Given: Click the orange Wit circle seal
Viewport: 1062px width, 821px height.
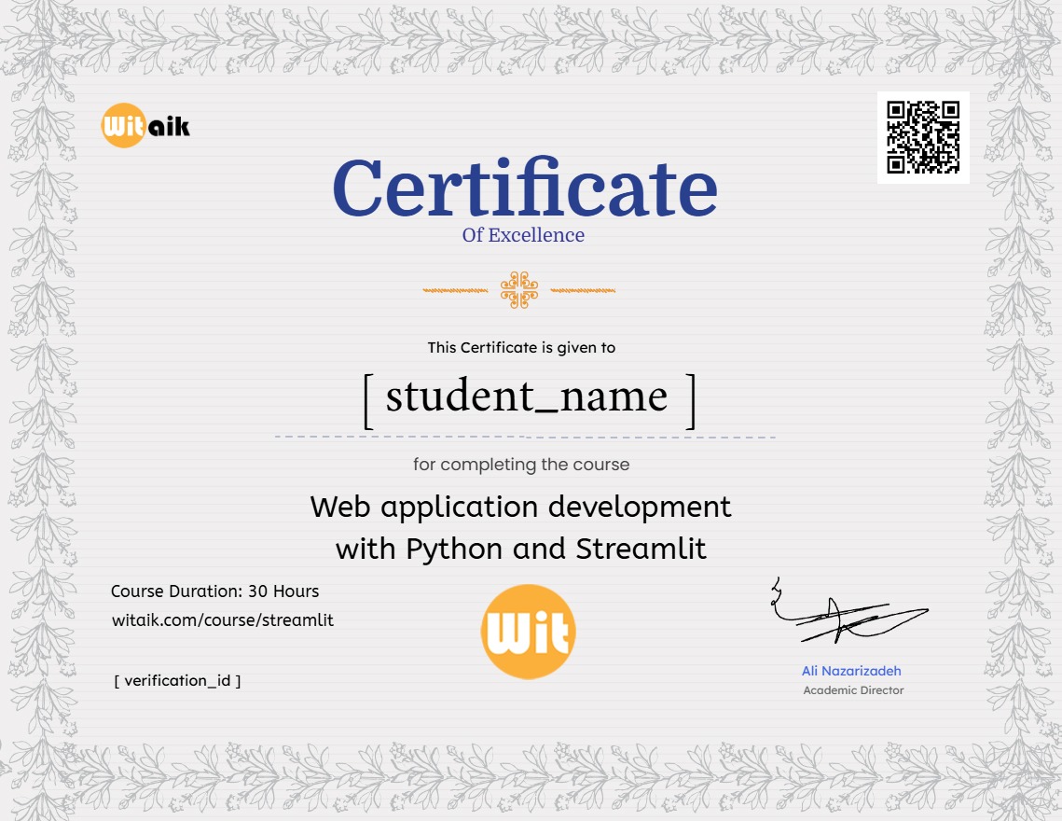Looking at the screenshot, I should (x=529, y=632).
